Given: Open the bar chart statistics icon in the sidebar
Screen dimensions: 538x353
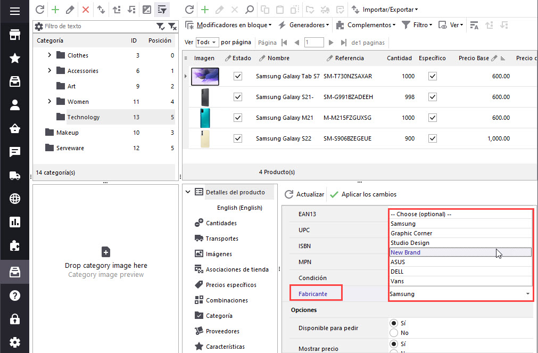Looking at the screenshot, I should pos(15,222).
